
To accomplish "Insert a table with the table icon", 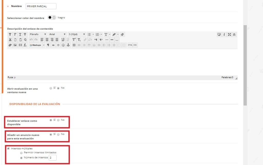I will [74, 45].
